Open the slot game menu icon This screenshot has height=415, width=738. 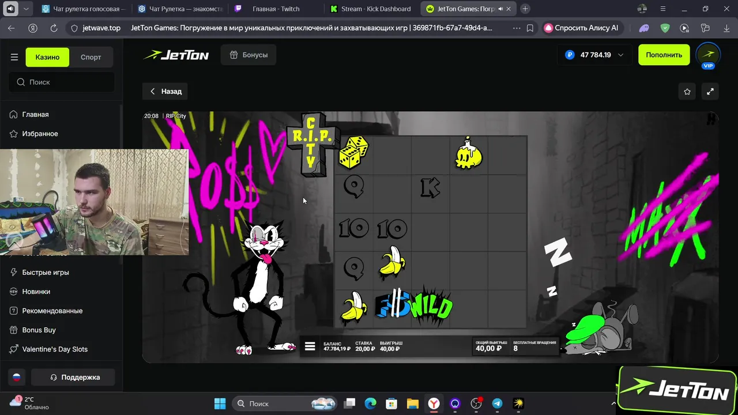point(310,346)
